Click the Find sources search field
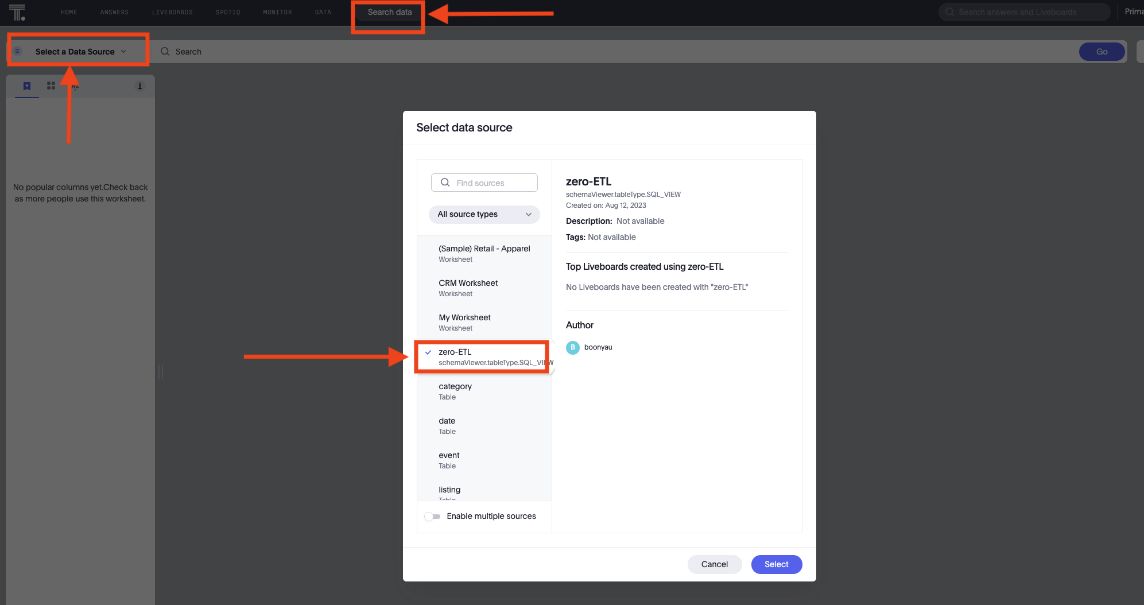 (484, 183)
